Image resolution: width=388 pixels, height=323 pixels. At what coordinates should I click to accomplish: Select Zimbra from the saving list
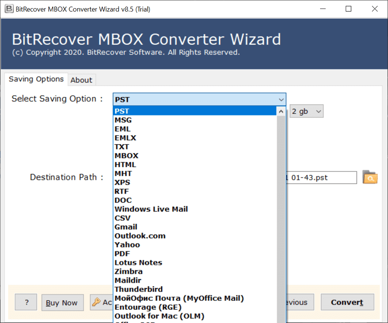[x=128, y=271]
